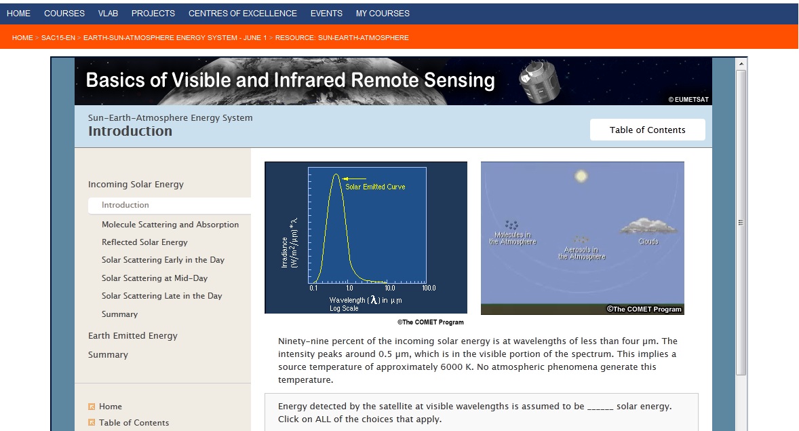
Task: Open Earth-Sun-Atmosphere Energy System breadcrumb
Action: [175, 38]
